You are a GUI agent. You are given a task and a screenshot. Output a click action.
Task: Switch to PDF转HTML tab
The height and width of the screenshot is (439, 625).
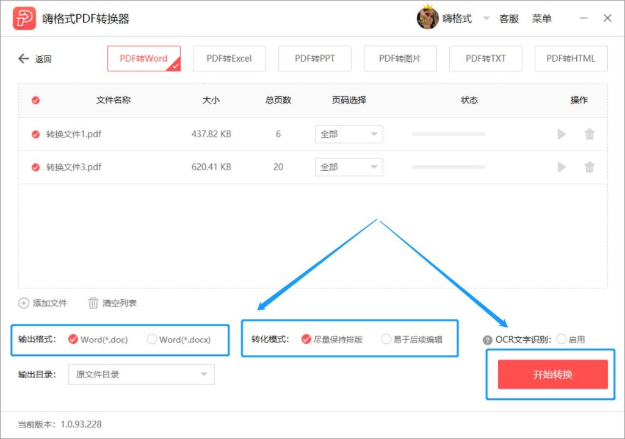pyautogui.click(x=571, y=59)
